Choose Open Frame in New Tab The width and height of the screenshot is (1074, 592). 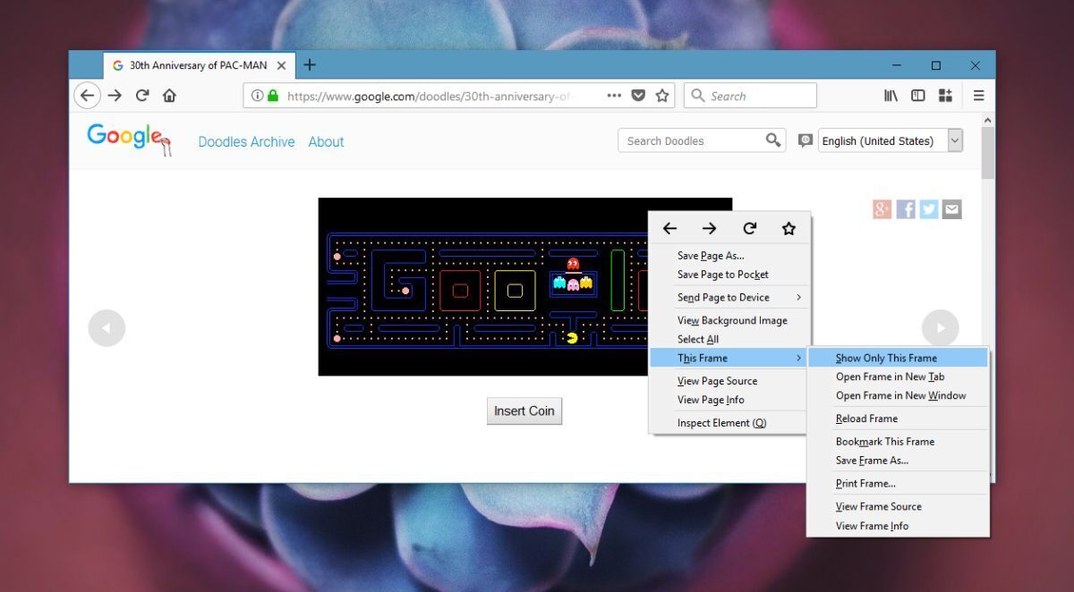pyautogui.click(x=890, y=377)
